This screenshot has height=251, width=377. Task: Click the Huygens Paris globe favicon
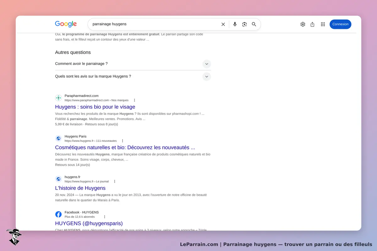(x=58, y=138)
